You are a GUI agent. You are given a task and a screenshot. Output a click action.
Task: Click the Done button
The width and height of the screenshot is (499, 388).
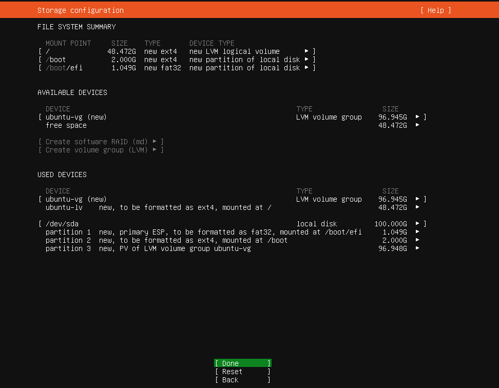[x=242, y=363]
